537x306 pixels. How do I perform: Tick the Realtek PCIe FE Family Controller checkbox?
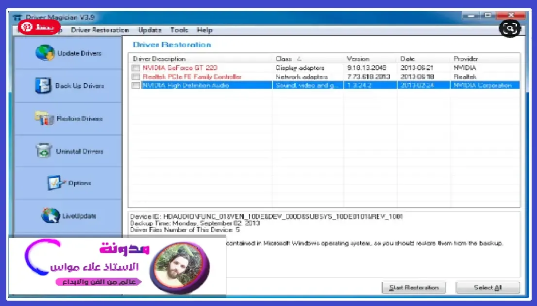pos(135,76)
